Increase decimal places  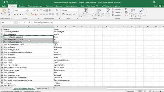(74, 14)
